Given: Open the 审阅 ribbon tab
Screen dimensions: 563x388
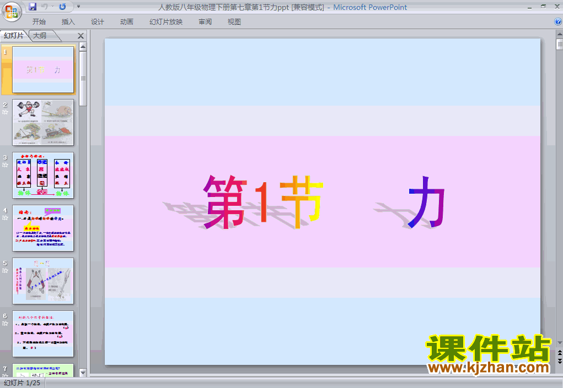Looking at the screenshot, I should click(x=205, y=22).
